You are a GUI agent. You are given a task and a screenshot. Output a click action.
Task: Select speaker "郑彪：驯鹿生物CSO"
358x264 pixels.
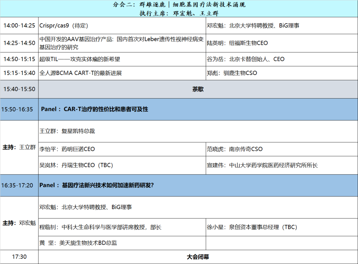pyautogui.click(x=232, y=73)
